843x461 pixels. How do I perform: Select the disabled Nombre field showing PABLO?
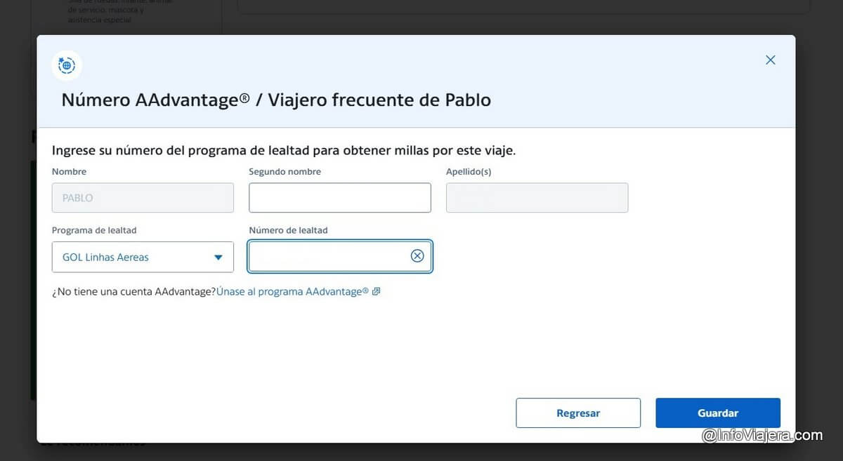(x=143, y=198)
